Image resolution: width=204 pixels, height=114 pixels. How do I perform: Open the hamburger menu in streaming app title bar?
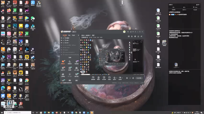tap(135, 32)
